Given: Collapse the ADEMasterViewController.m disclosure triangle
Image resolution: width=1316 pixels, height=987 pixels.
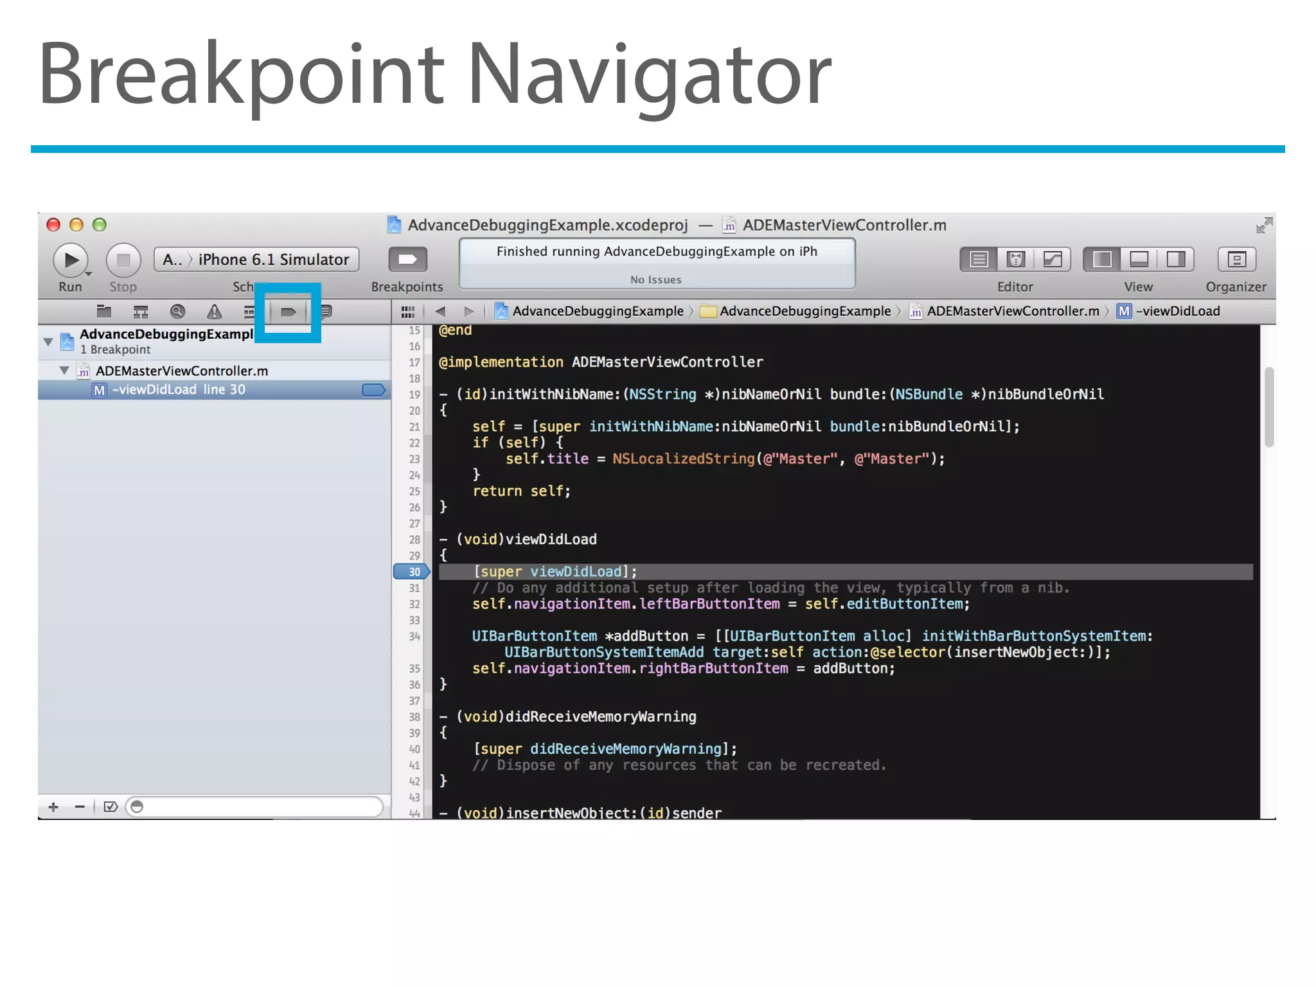Looking at the screenshot, I should tap(64, 370).
